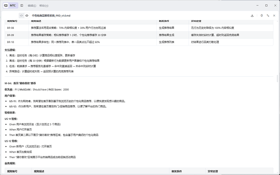Image resolution: width=280 pixels, height=175 pixels.
Task: Maximize the MTC window
Action: click(266, 6)
